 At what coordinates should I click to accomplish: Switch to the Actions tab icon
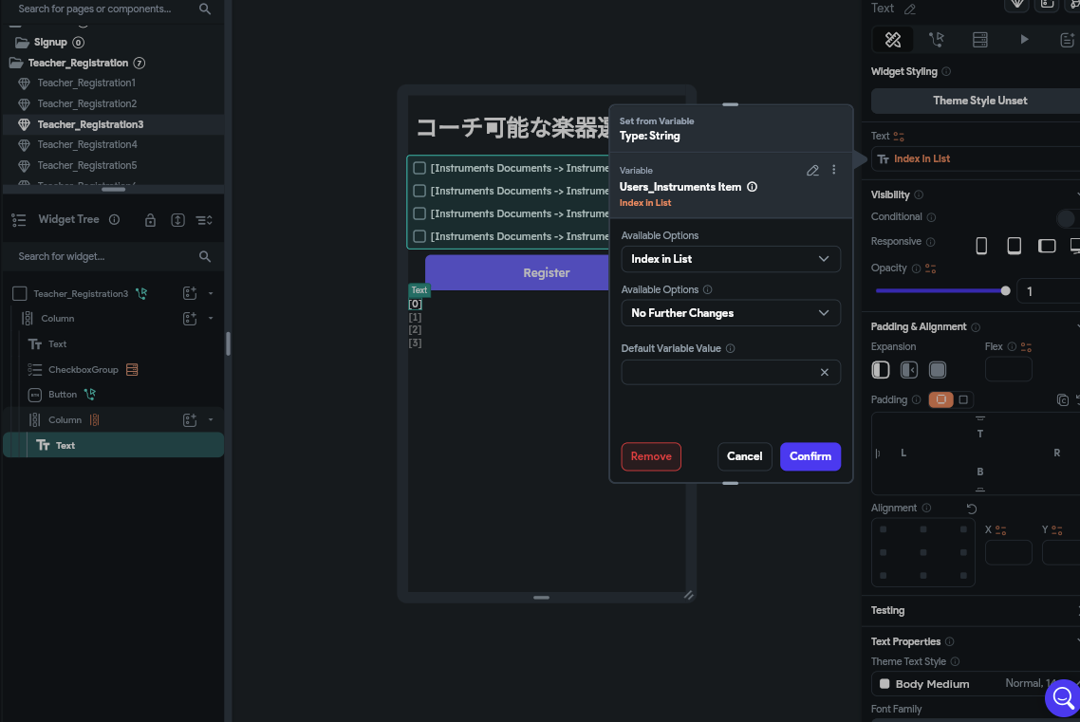coord(936,40)
